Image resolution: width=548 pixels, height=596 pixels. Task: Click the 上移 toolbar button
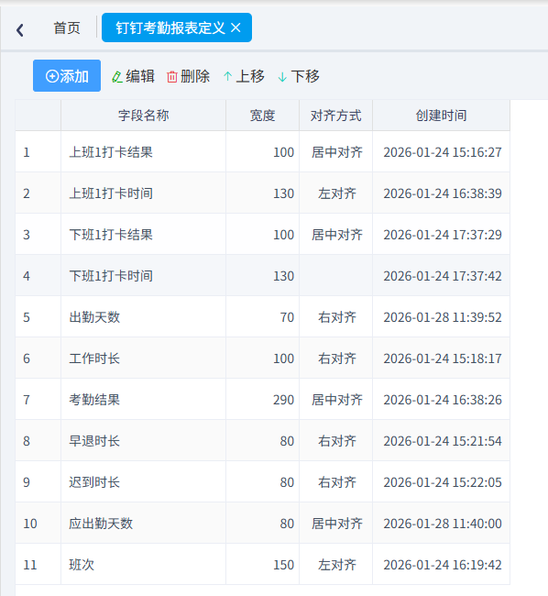244,76
